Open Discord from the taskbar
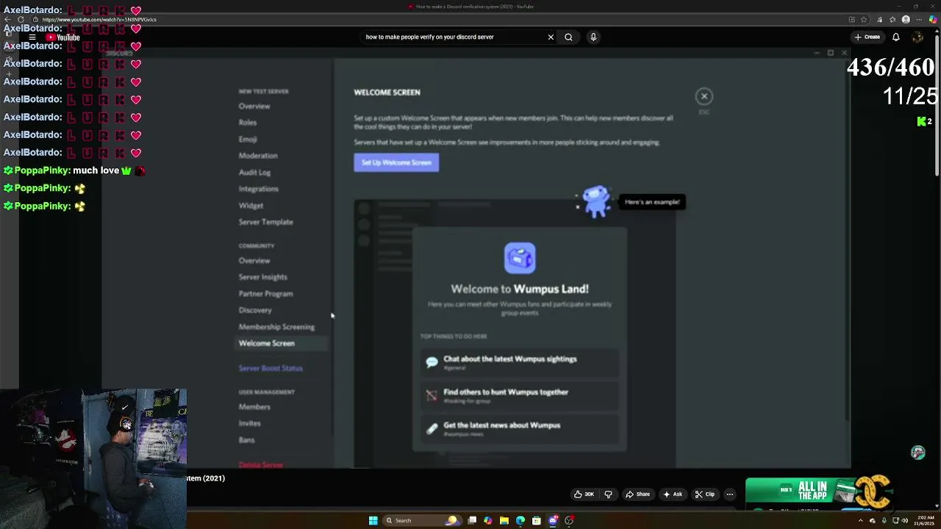This screenshot has height=529, width=941. pyautogui.click(x=553, y=520)
